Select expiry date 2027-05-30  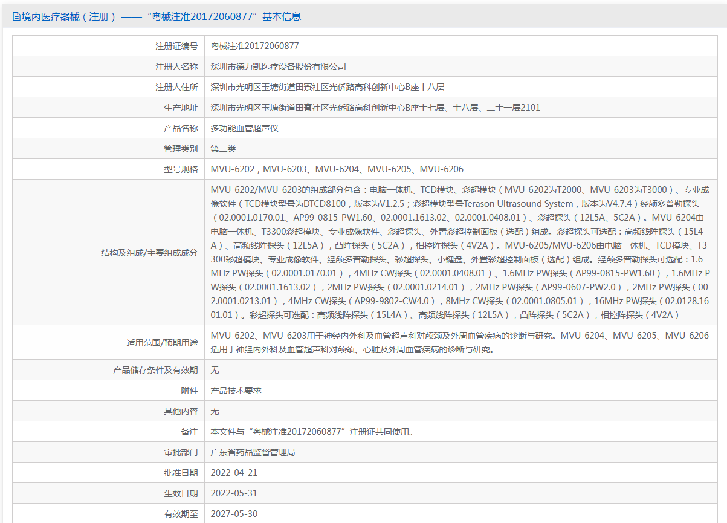tap(234, 514)
